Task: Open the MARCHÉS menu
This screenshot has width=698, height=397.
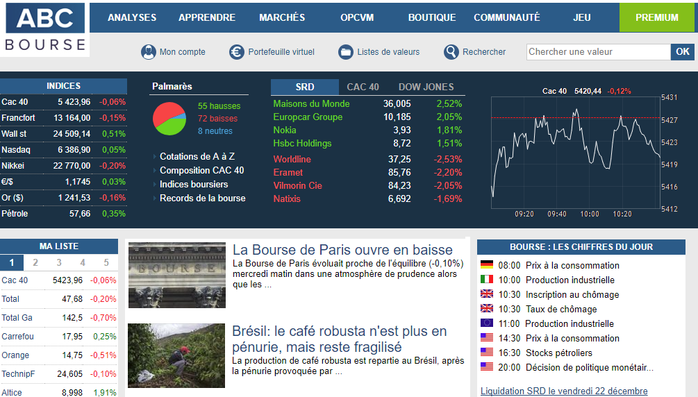Action: (x=282, y=17)
